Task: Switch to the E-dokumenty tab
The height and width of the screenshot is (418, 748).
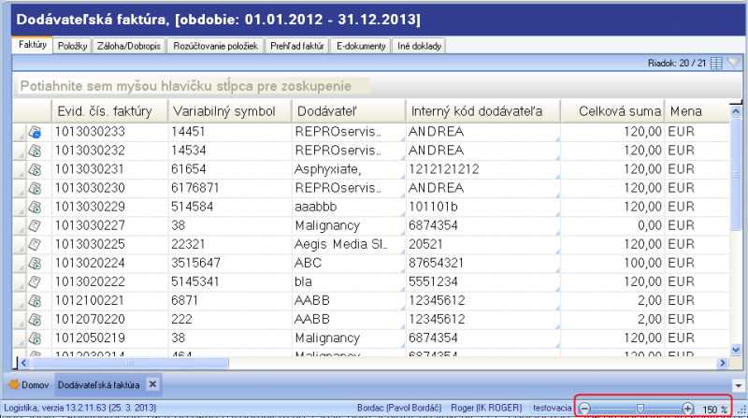Action: click(x=361, y=46)
